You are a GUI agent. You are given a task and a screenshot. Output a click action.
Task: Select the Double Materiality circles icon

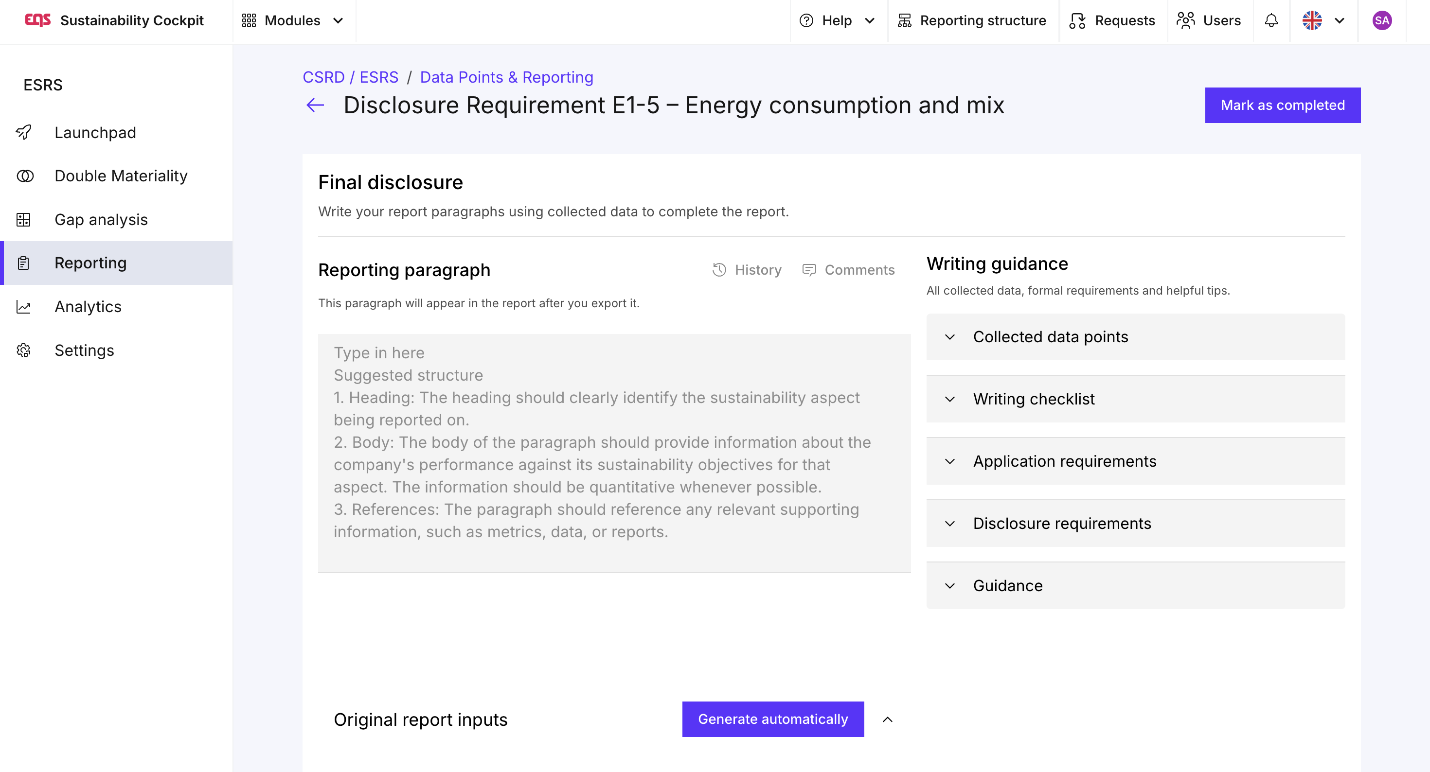click(25, 176)
